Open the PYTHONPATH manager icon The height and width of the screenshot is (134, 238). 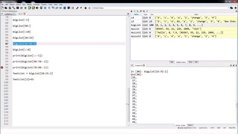81,8
